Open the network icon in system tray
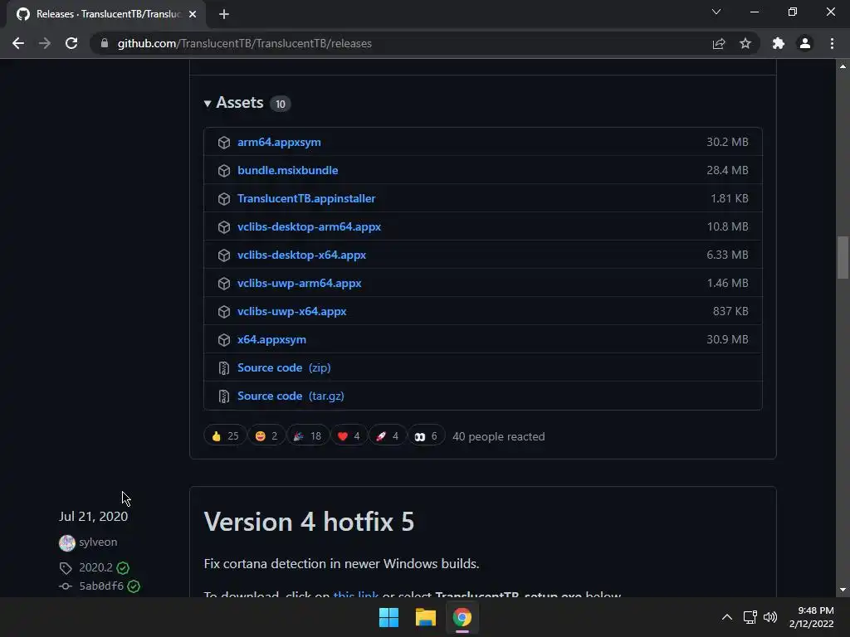The image size is (850, 637). click(750, 617)
